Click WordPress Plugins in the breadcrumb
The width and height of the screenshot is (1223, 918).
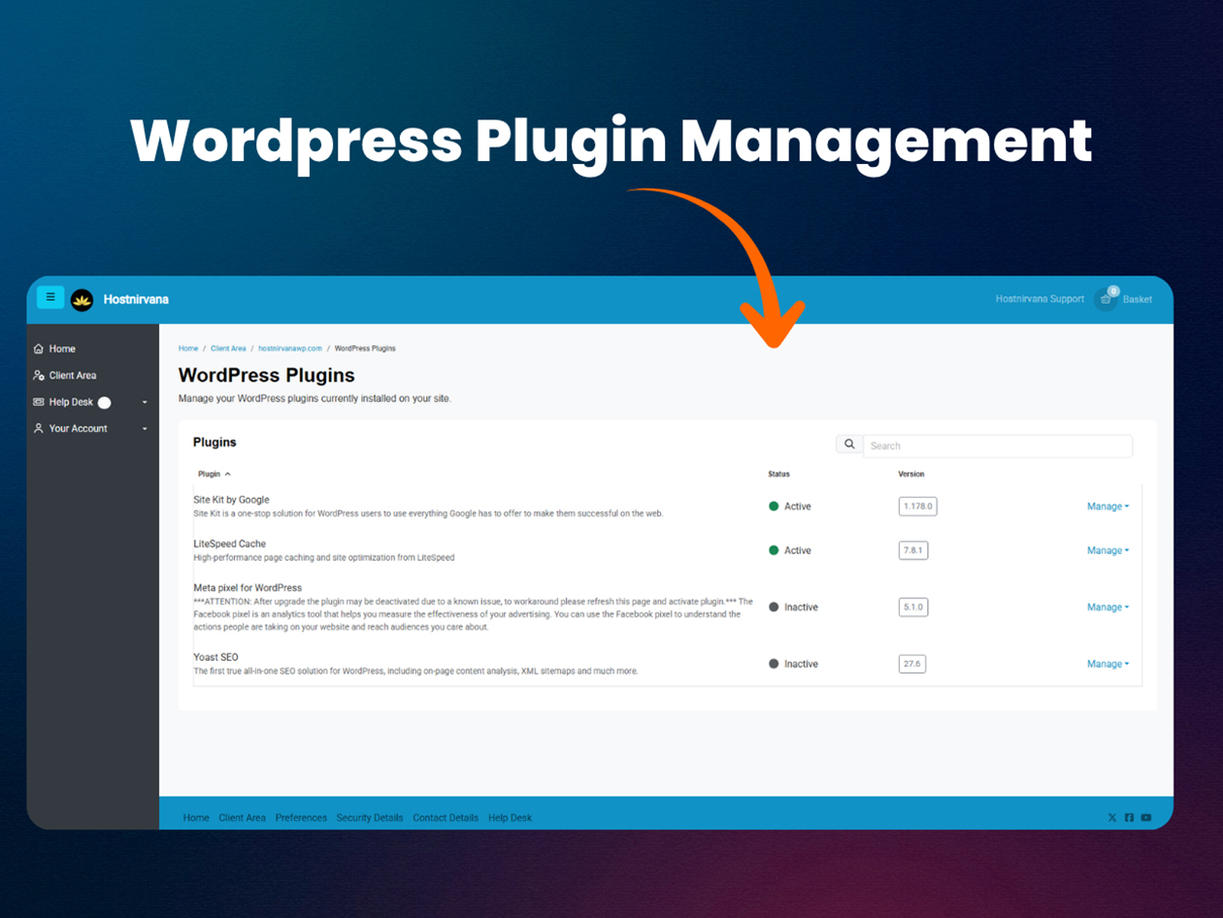tap(365, 348)
